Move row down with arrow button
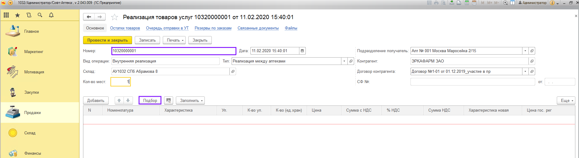The image size is (579, 158). coord(128,100)
